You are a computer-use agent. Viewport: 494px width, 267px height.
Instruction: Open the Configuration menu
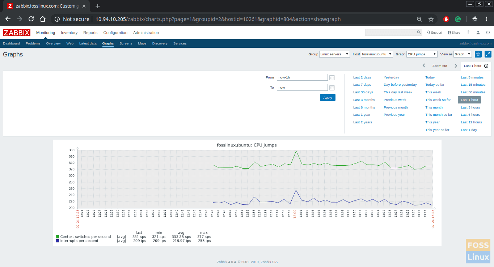(115, 33)
